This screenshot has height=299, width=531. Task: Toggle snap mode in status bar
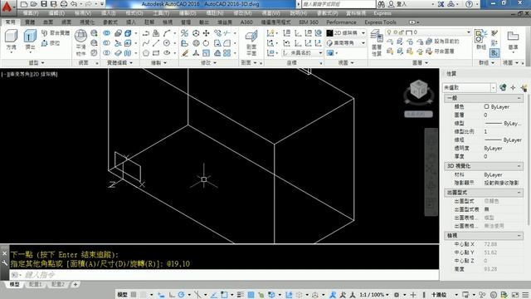click(x=144, y=295)
